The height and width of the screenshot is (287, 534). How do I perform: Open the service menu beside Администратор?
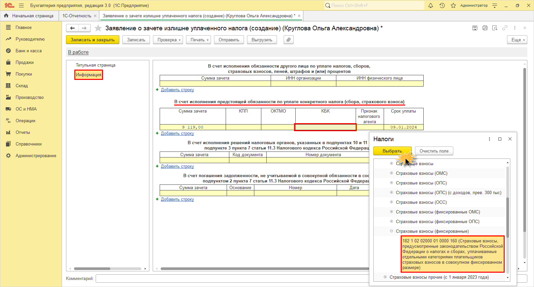tap(495, 5)
